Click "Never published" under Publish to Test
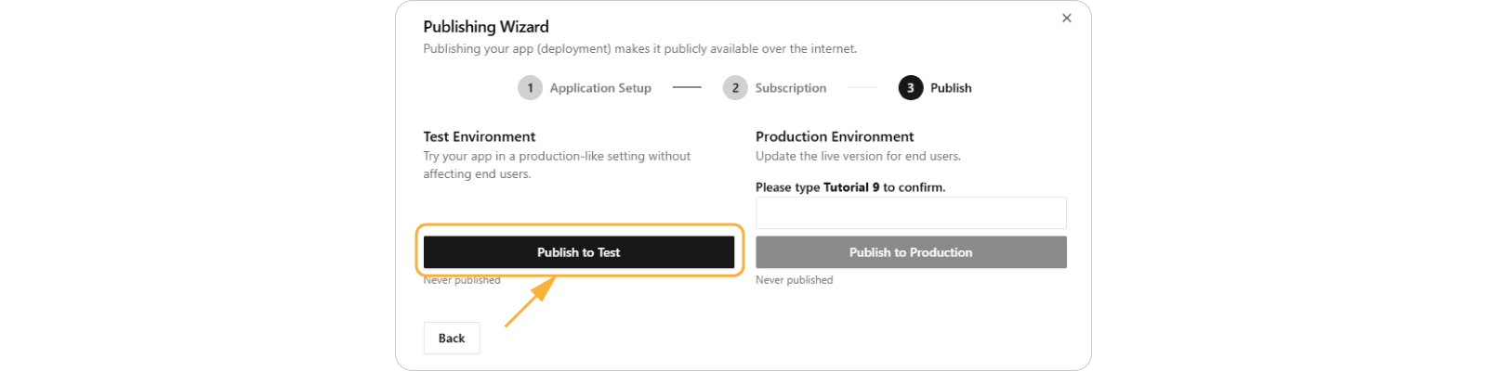Screen dimensions: 1487x371 pyautogui.click(x=462, y=280)
